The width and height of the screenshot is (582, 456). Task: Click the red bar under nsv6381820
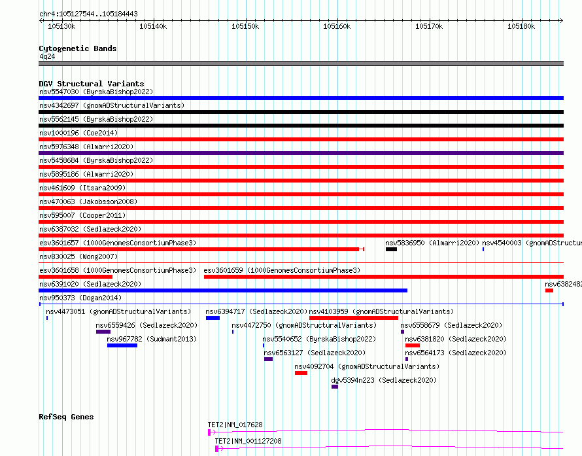pos(413,345)
